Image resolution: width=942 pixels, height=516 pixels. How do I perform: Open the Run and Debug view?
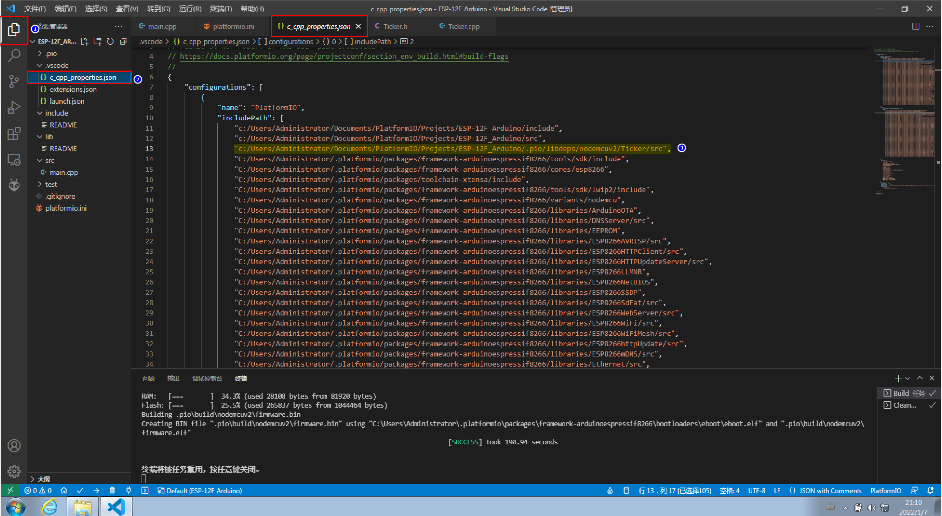pyautogui.click(x=14, y=107)
